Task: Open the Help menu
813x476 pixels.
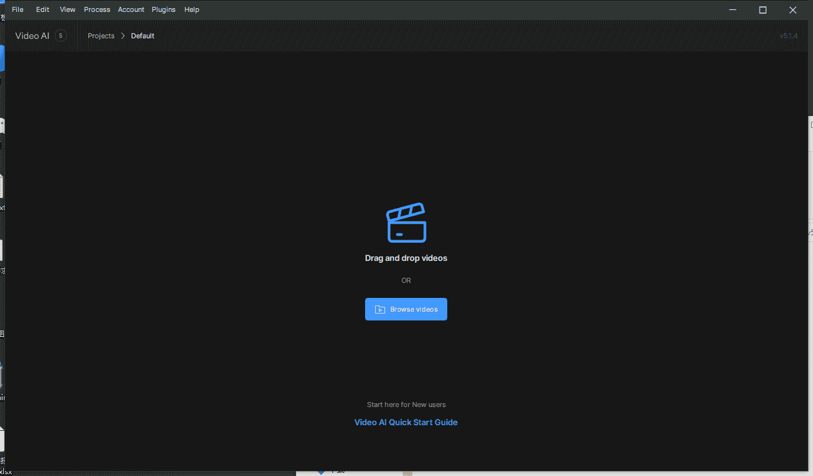Action: (x=191, y=9)
